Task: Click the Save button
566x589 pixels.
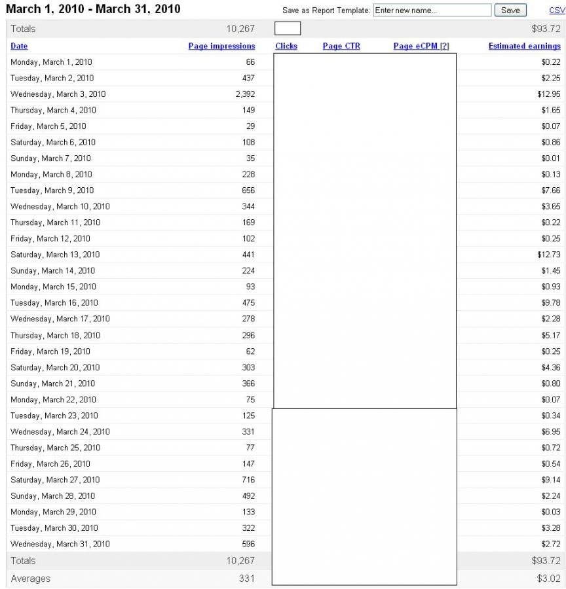Action: click(510, 10)
